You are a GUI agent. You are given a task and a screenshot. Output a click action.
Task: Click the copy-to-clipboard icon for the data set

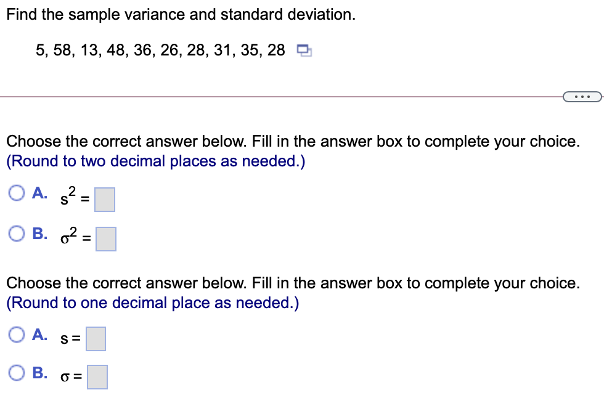click(302, 51)
